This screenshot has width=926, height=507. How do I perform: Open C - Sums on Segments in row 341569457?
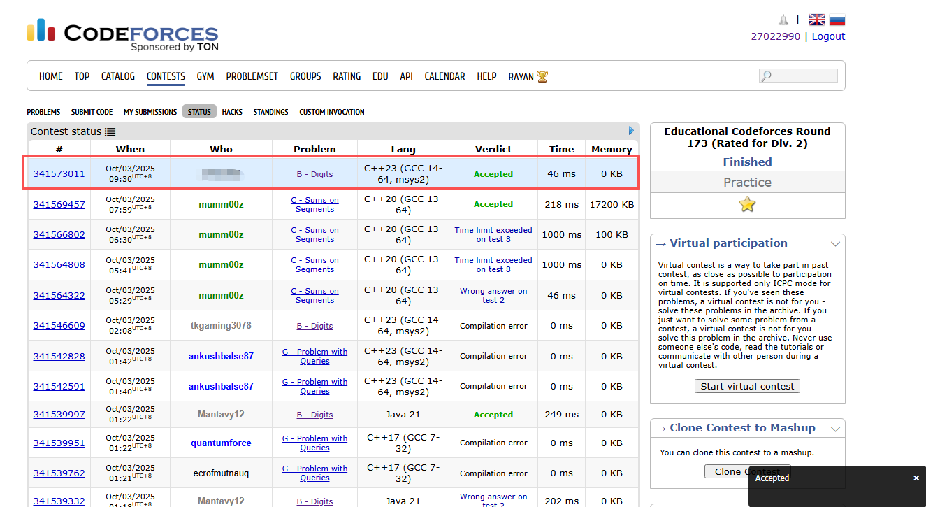point(314,204)
